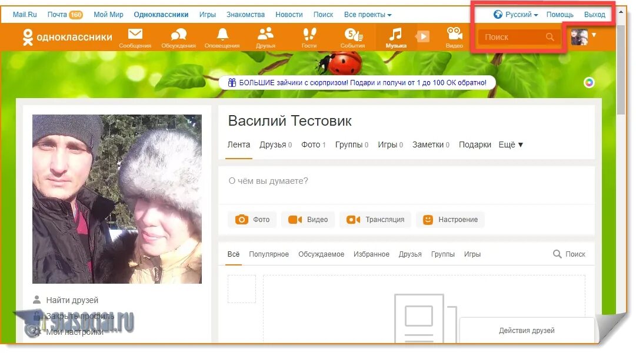Expand the Все проекты dropdown
This screenshot has height=353, width=636.
coord(368,15)
